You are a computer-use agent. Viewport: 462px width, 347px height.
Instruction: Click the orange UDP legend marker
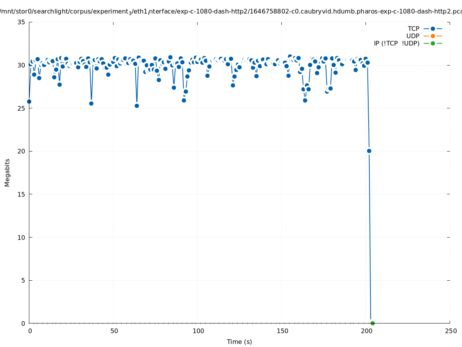click(433, 36)
